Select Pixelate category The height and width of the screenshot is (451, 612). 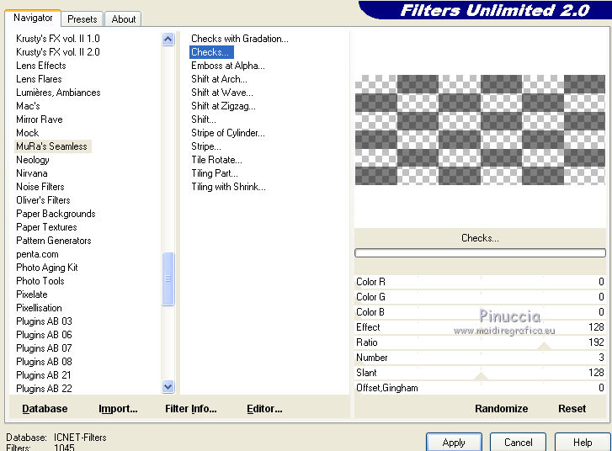[32, 294]
